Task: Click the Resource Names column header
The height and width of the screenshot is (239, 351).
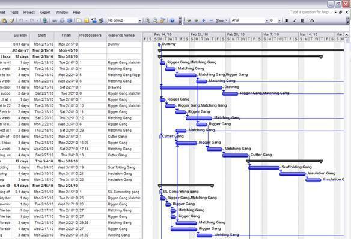Action: point(121,35)
